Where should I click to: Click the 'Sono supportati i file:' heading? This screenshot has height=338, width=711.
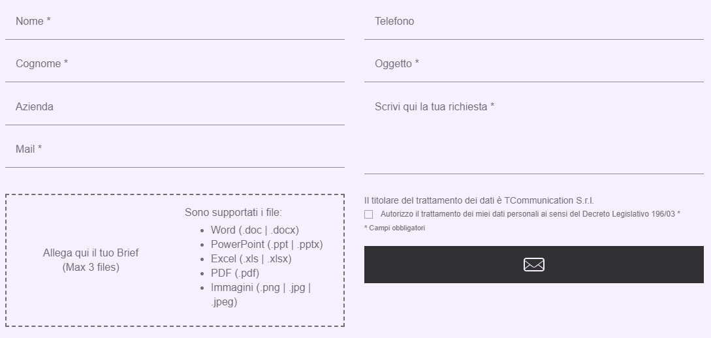tap(233, 213)
